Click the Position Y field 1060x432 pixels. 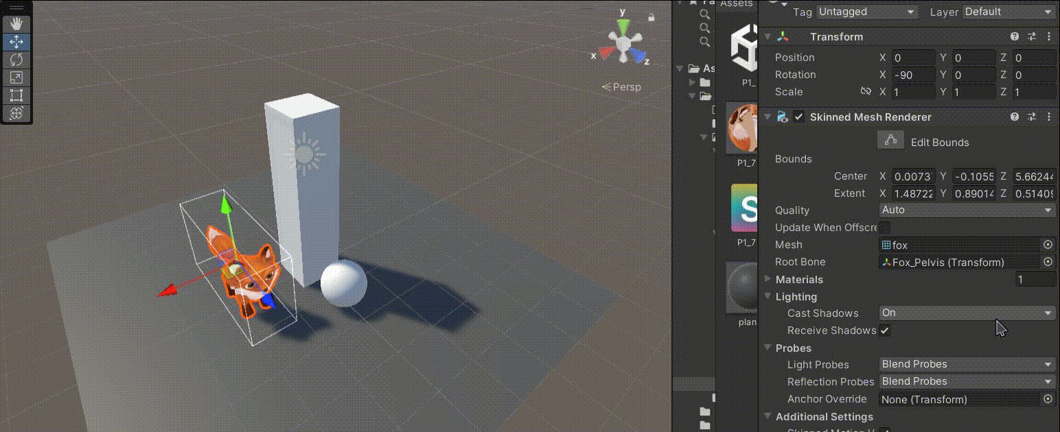[974, 58]
